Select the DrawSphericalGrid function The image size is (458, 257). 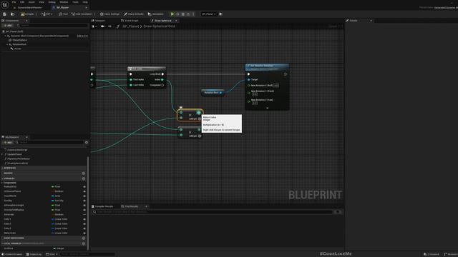point(17,163)
